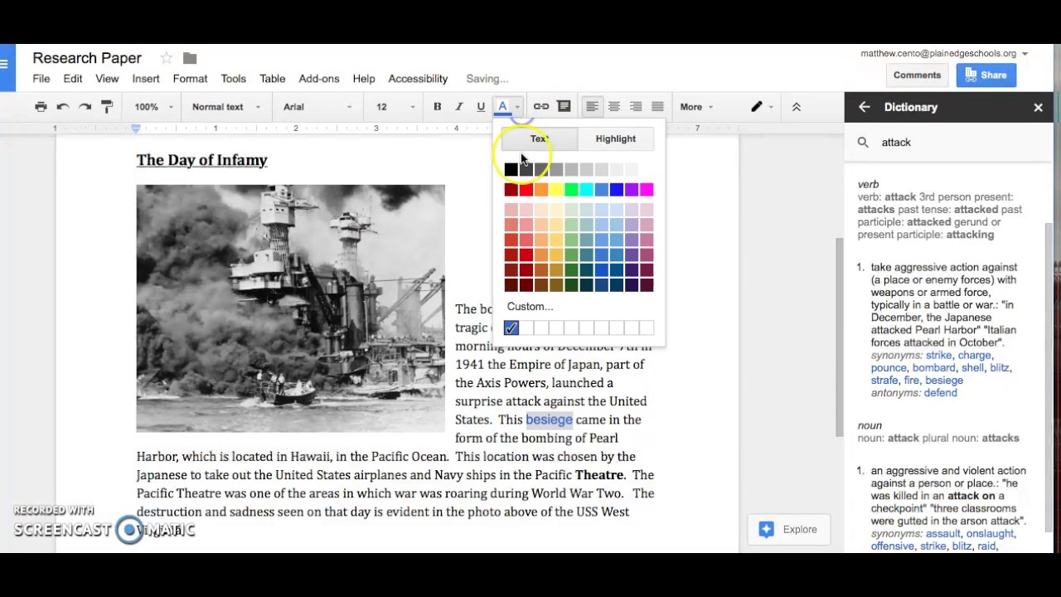Screen dimensions: 1061x597
Task: Open the Tools menu
Action: click(233, 79)
